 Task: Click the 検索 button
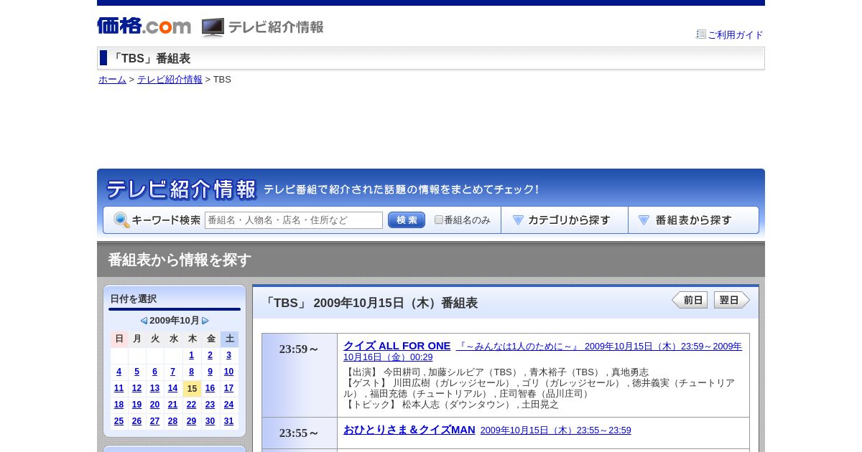tap(407, 220)
